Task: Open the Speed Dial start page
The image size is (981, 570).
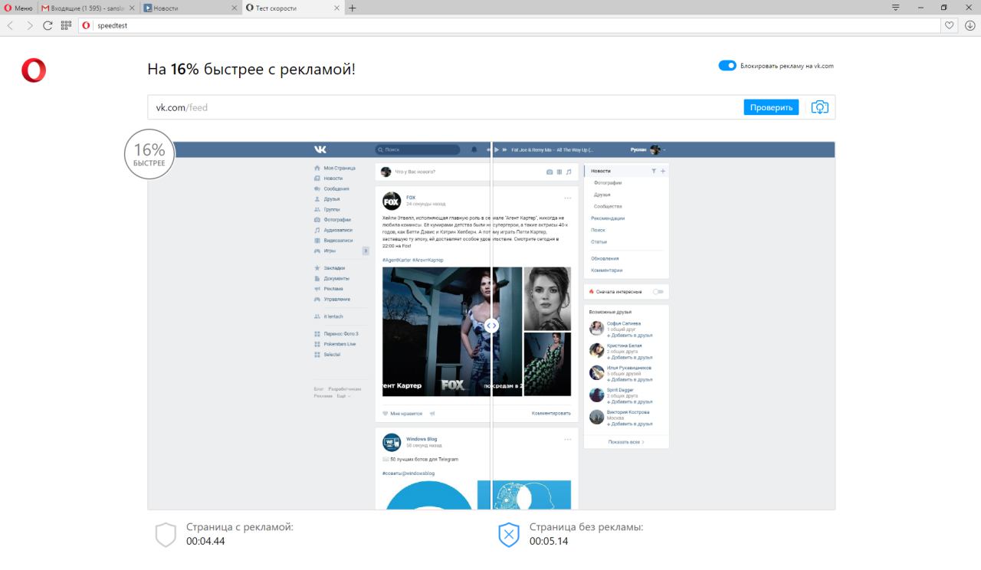Action: (x=66, y=25)
